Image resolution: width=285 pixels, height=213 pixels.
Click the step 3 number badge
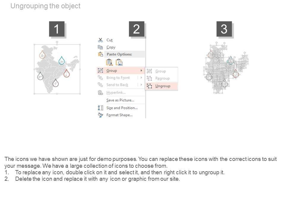click(224, 29)
